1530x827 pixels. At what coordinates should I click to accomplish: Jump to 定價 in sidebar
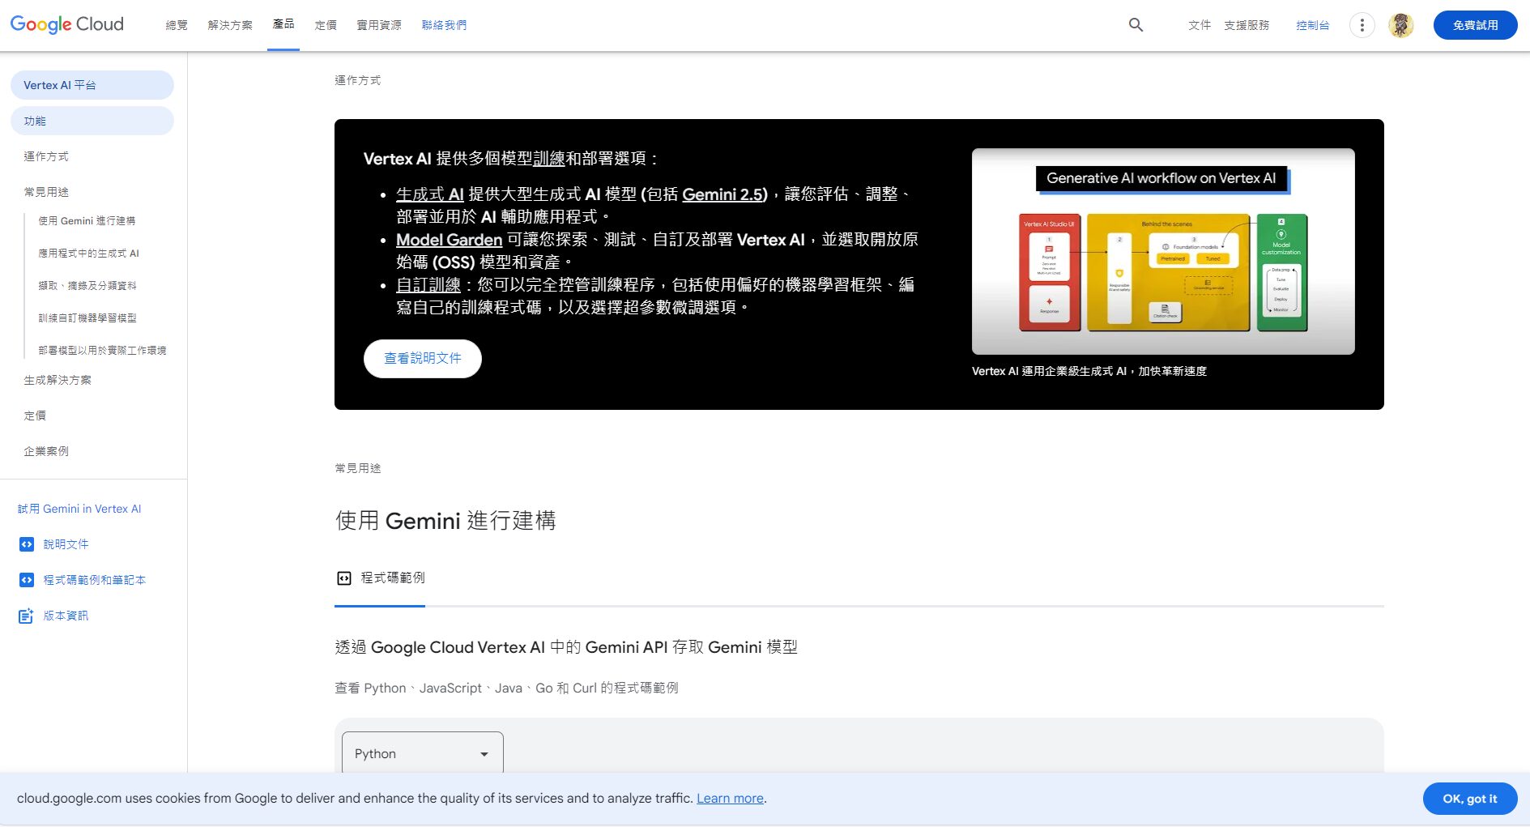(x=35, y=416)
